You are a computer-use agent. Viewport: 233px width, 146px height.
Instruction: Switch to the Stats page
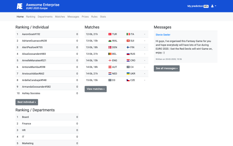[x=103, y=17]
